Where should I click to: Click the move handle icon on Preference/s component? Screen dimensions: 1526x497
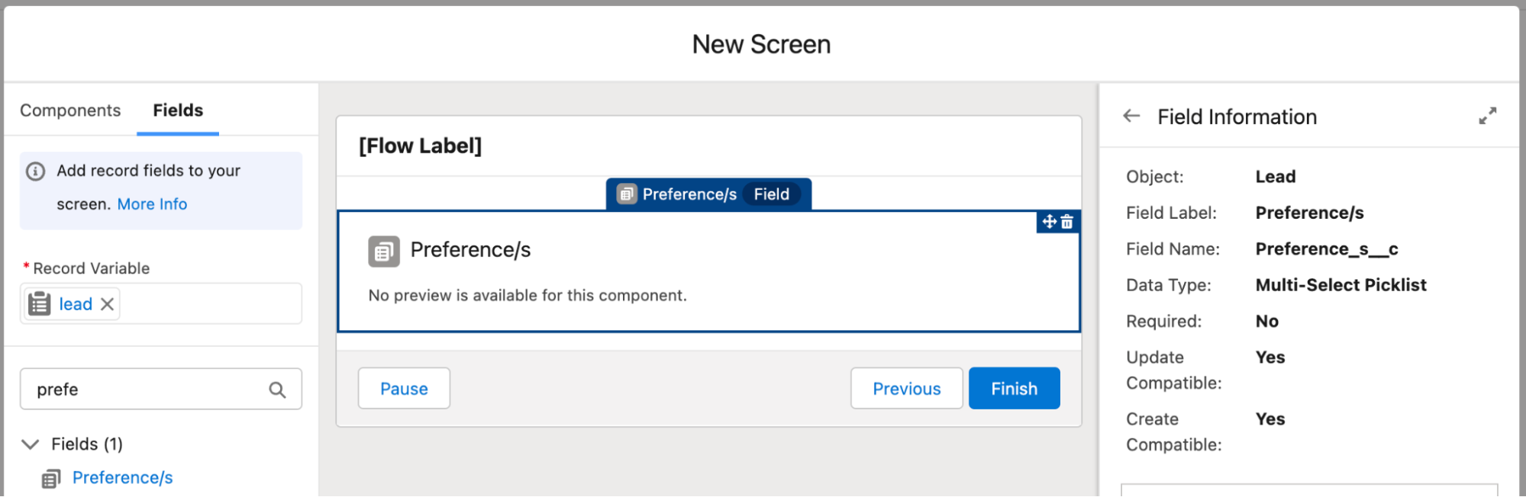click(1050, 222)
